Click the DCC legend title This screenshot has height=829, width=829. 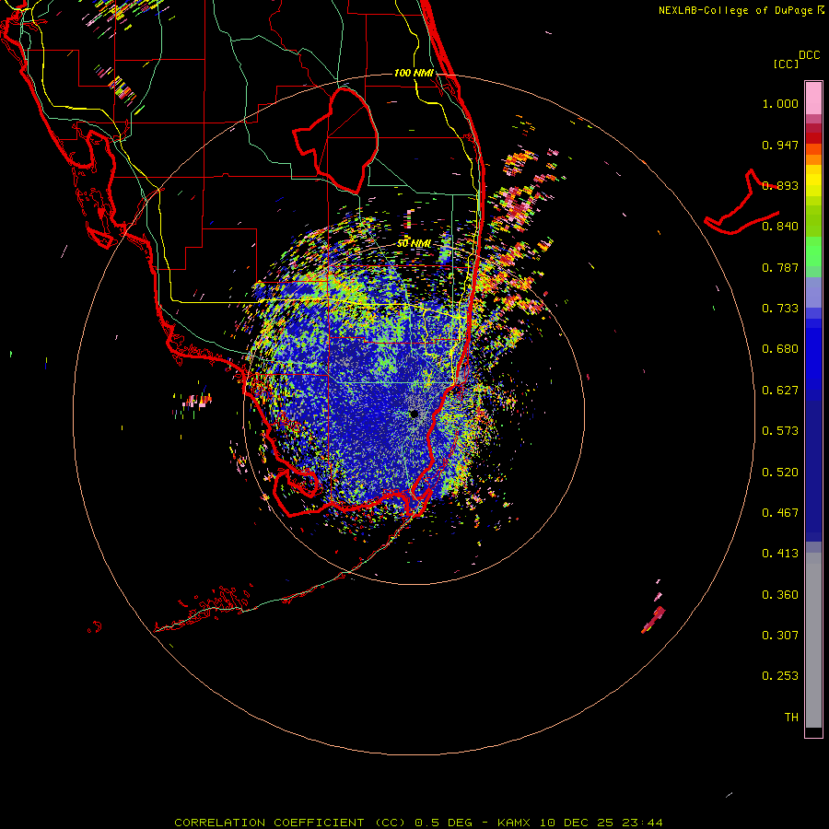point(809,55)
